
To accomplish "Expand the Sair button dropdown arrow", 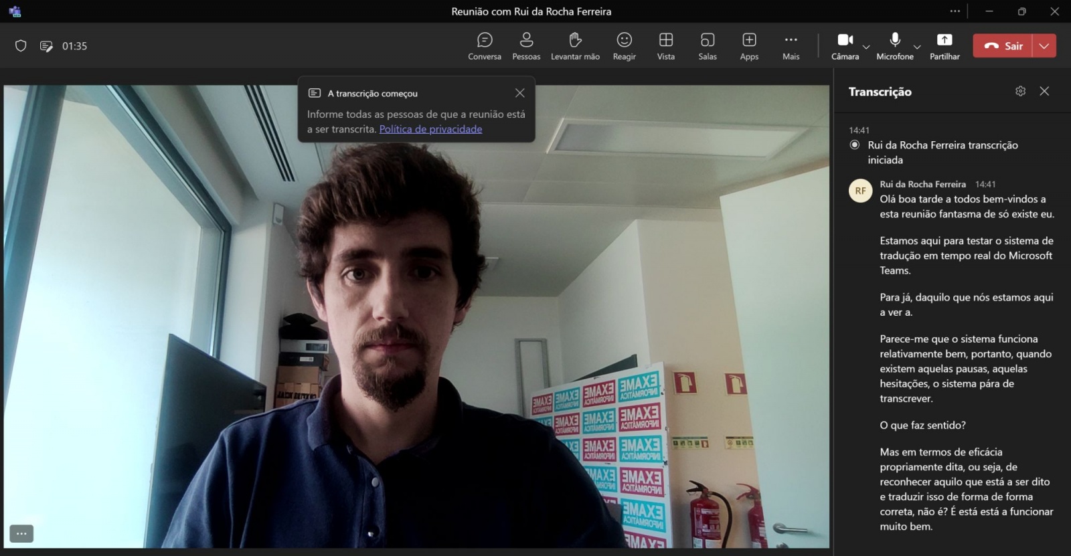I will pyautogui.click(x=1044, y=46).
